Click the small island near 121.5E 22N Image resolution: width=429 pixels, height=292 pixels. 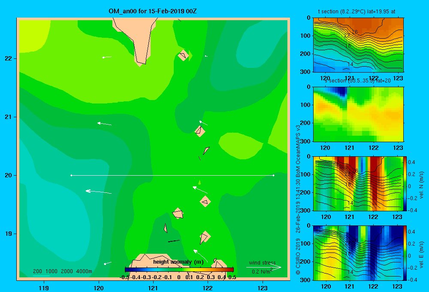[183, 55]
